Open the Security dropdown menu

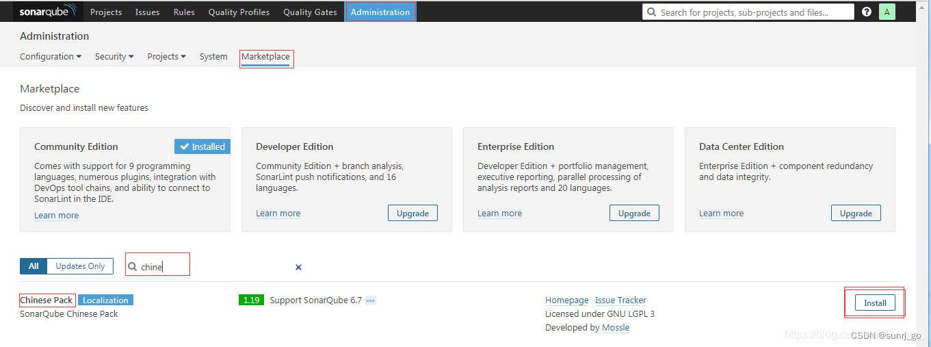114,57
